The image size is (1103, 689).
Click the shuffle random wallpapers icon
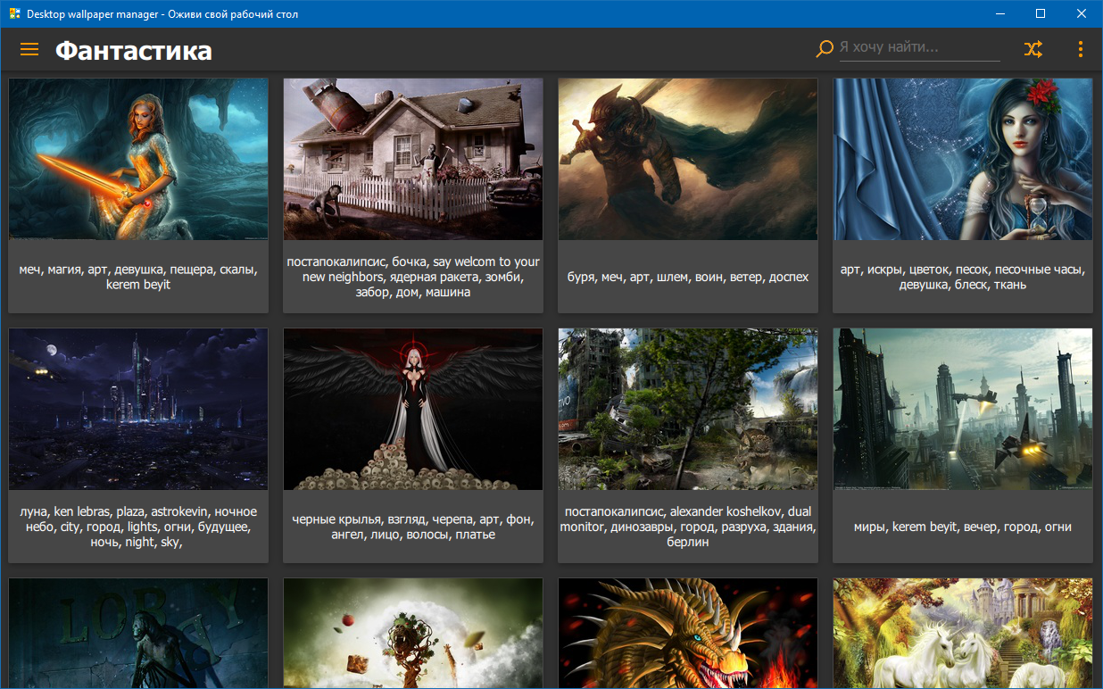coord(1033,50)
